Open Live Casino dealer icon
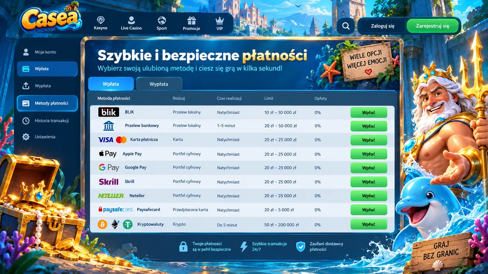The width and height of the screenshot is (488, 274). [131, 20]
